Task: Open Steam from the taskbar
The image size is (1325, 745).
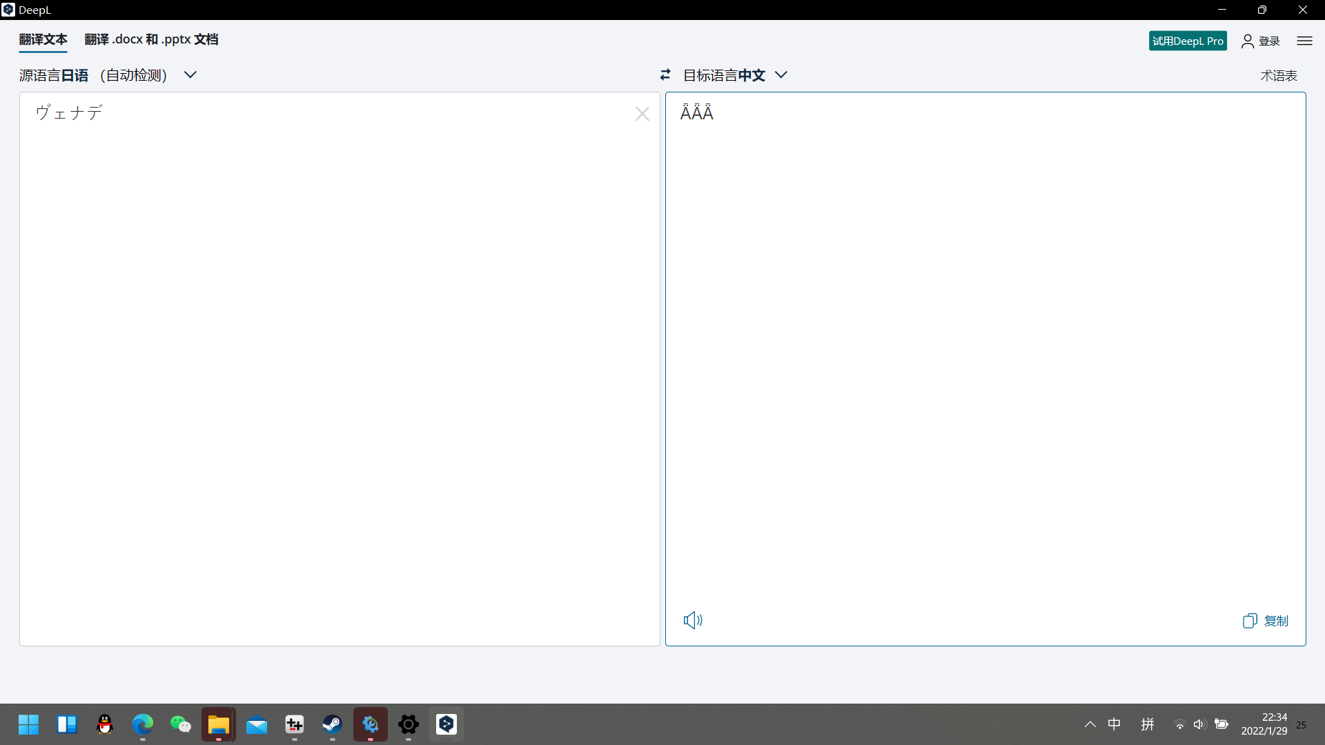Action: click(x=333, y=724)
